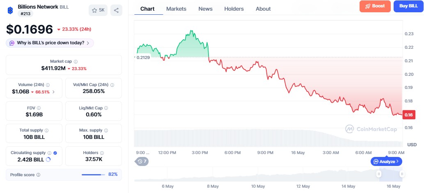424x193 pixels.
Task: Click the current price tag 0.16 on chart axis
Action: [x=408, y=115]
